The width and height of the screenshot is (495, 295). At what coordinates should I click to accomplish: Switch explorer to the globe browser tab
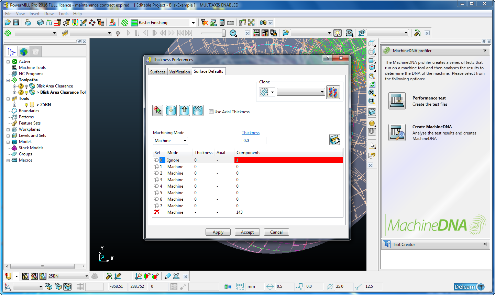click(24, 52)
